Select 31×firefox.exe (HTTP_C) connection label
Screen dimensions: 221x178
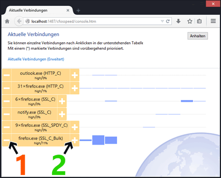click(41, 88)
